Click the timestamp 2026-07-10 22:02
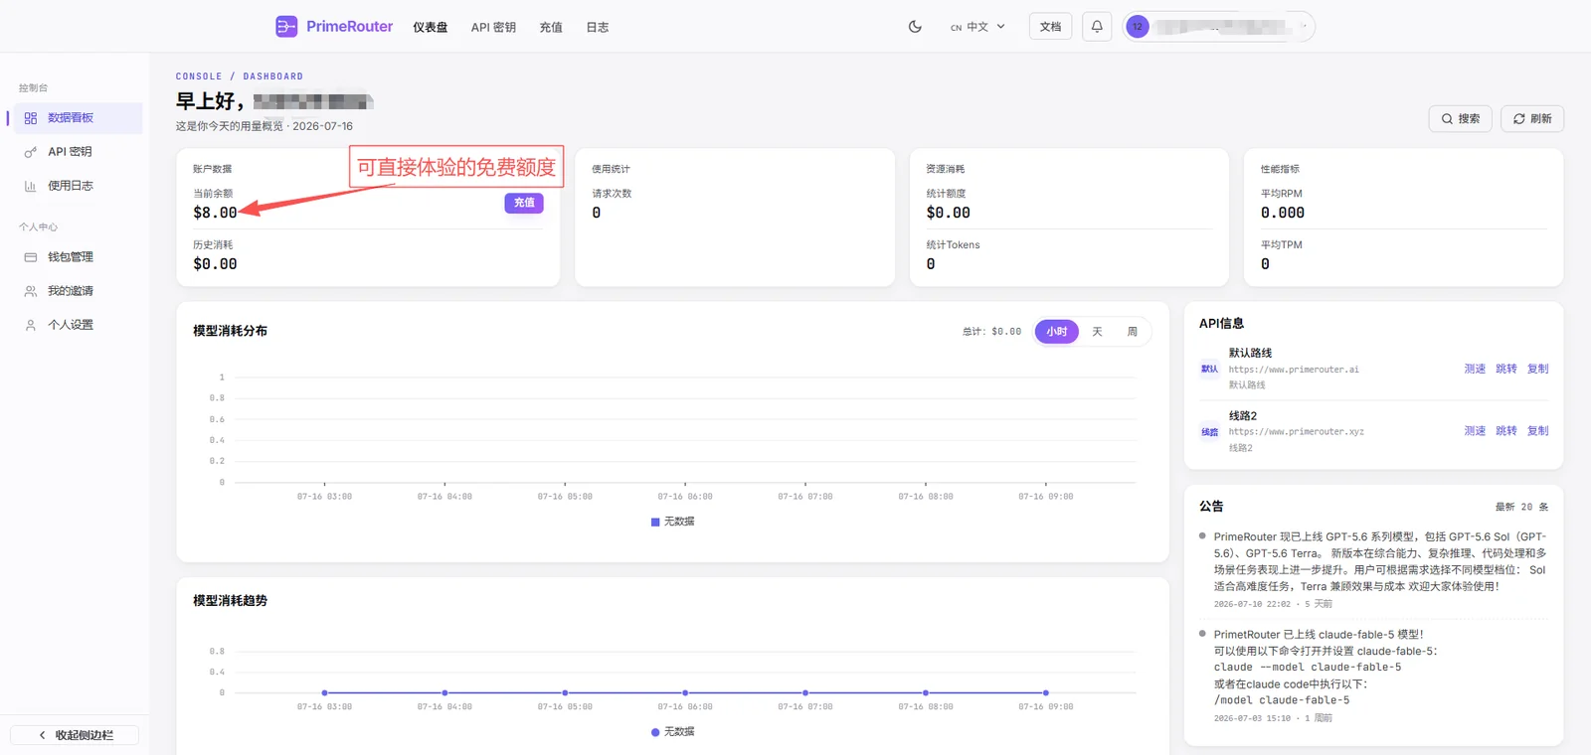Image resolution: width=1591 pixels, height=755 pixels. click(1252, 604)
